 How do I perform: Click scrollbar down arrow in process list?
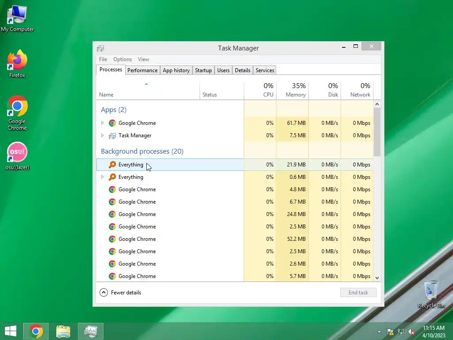tap(377, 278)
